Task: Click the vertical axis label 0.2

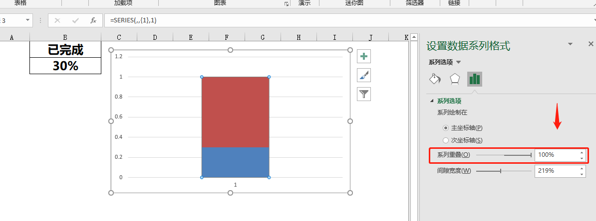Action: 119,157
